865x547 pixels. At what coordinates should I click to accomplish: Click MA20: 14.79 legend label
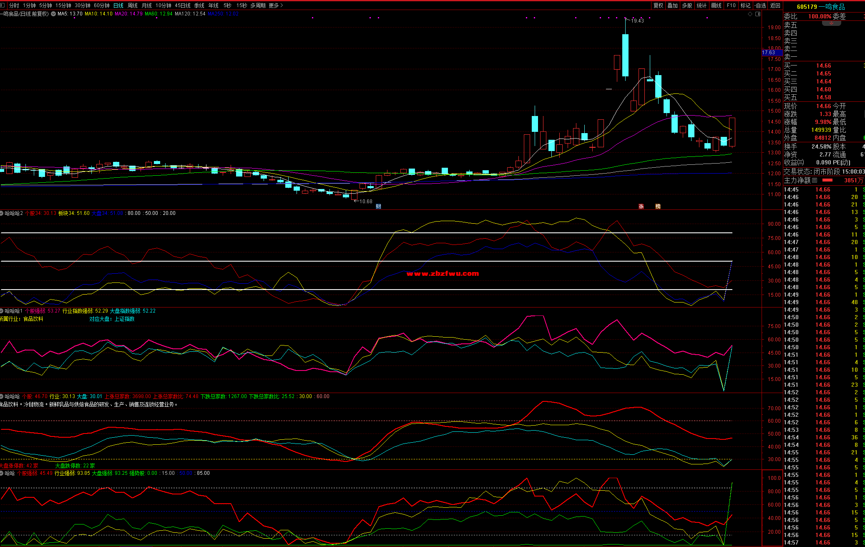click(128, 14)
